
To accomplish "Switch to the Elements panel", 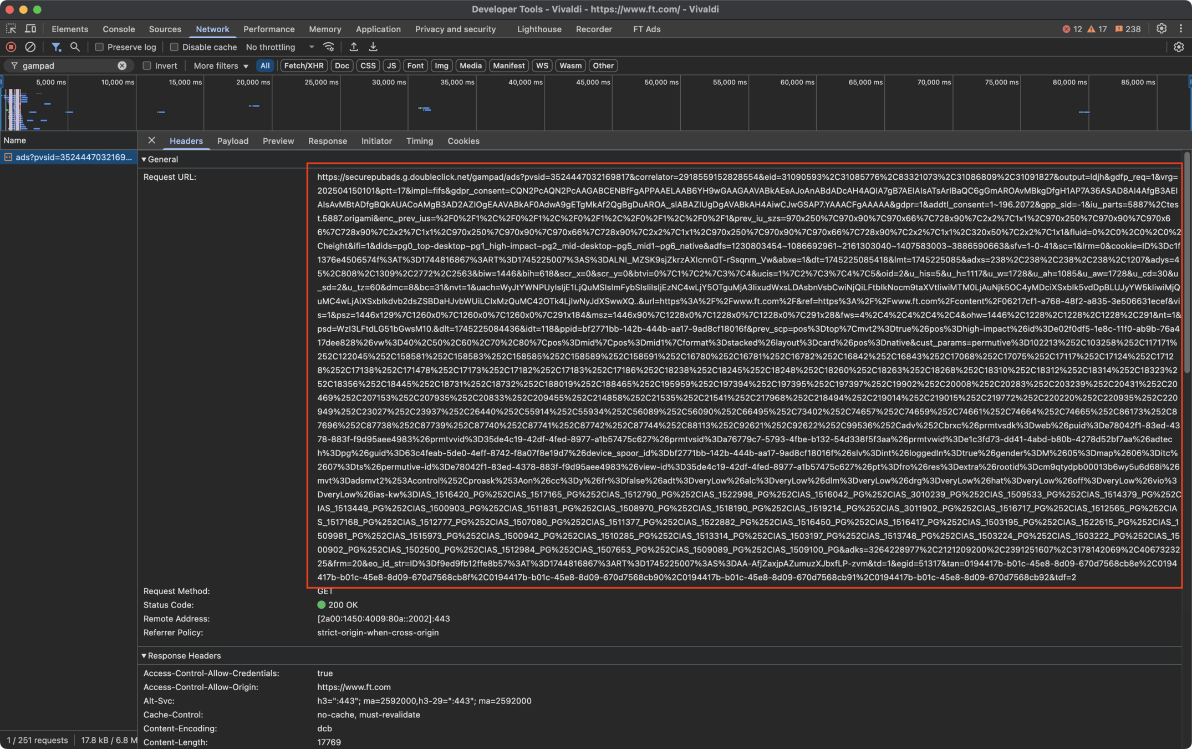I will [70, 29].
